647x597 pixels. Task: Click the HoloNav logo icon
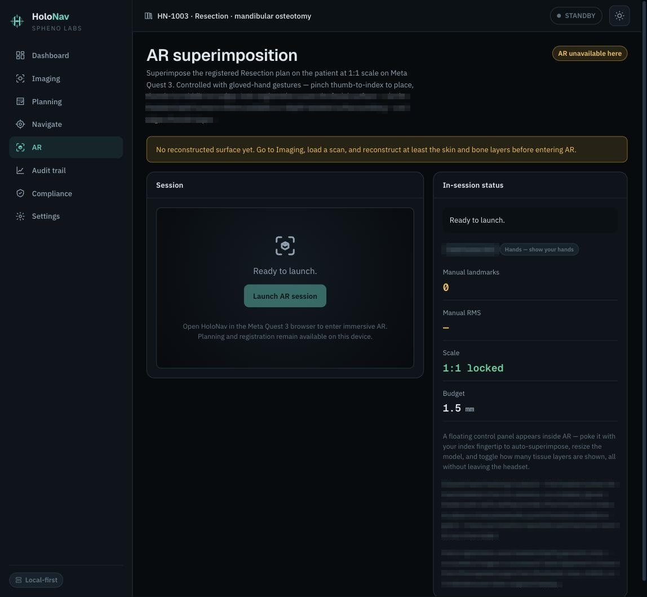tap(17, 21)
